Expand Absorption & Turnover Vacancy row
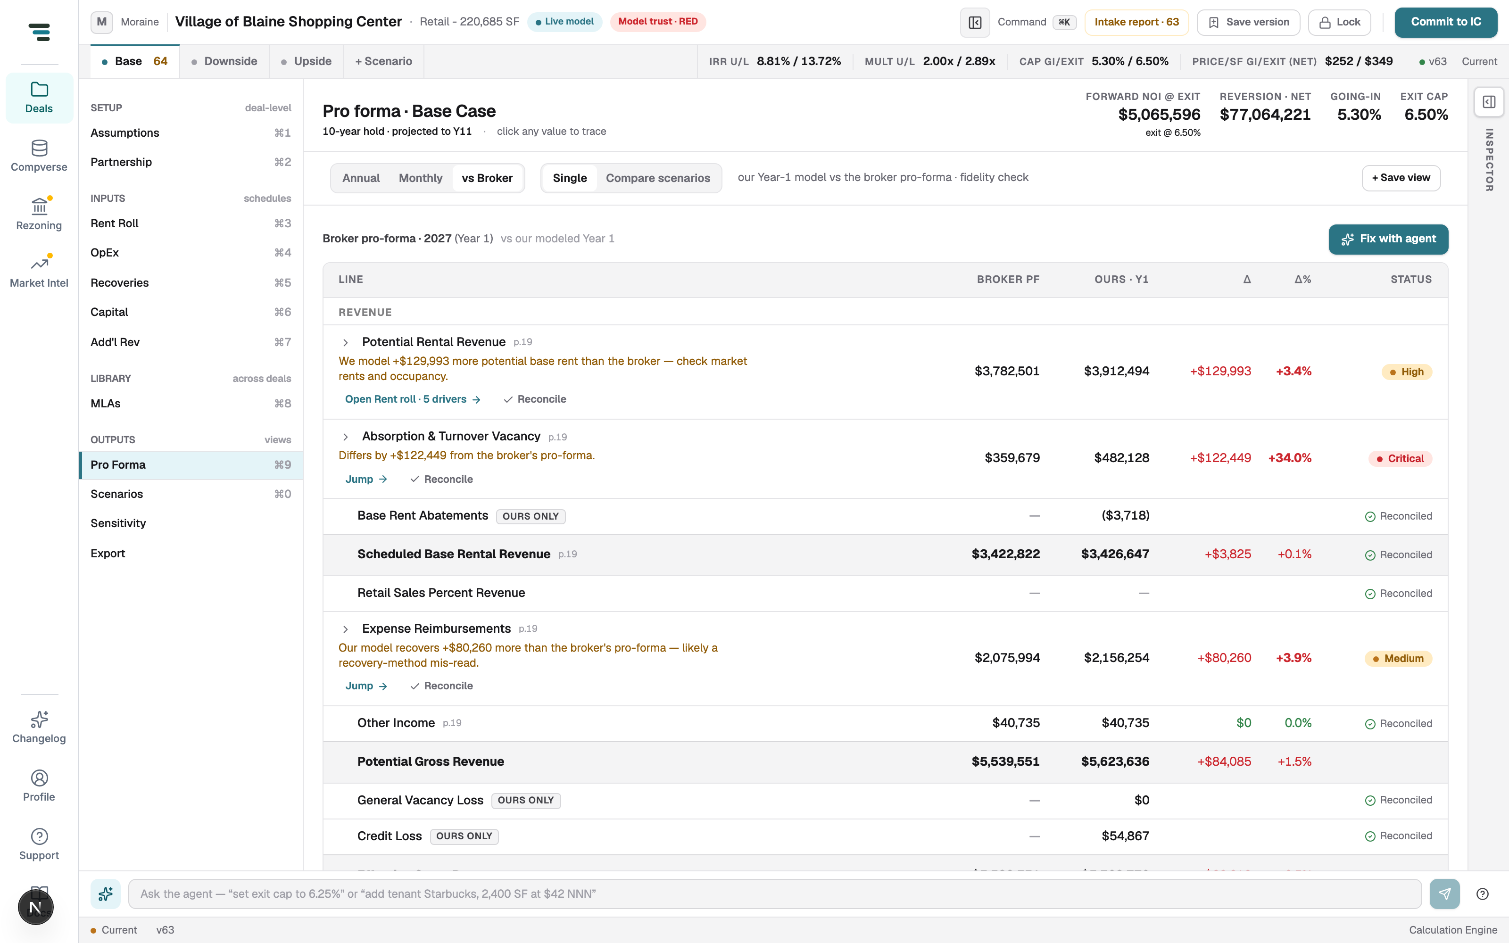The width and height of the screenshot is (1509, 943). (x=346, y=437)
